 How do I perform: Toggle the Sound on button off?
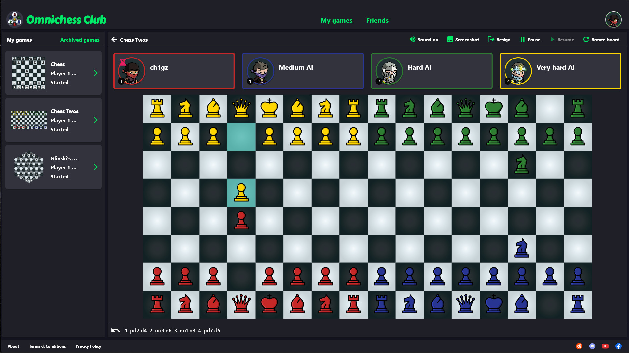click(x=423, y=40)
